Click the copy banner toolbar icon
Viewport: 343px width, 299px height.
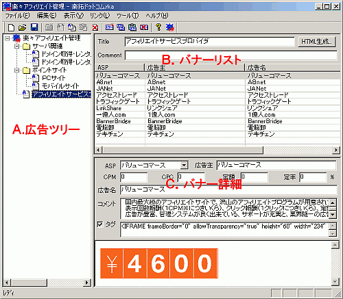point(121,27)
